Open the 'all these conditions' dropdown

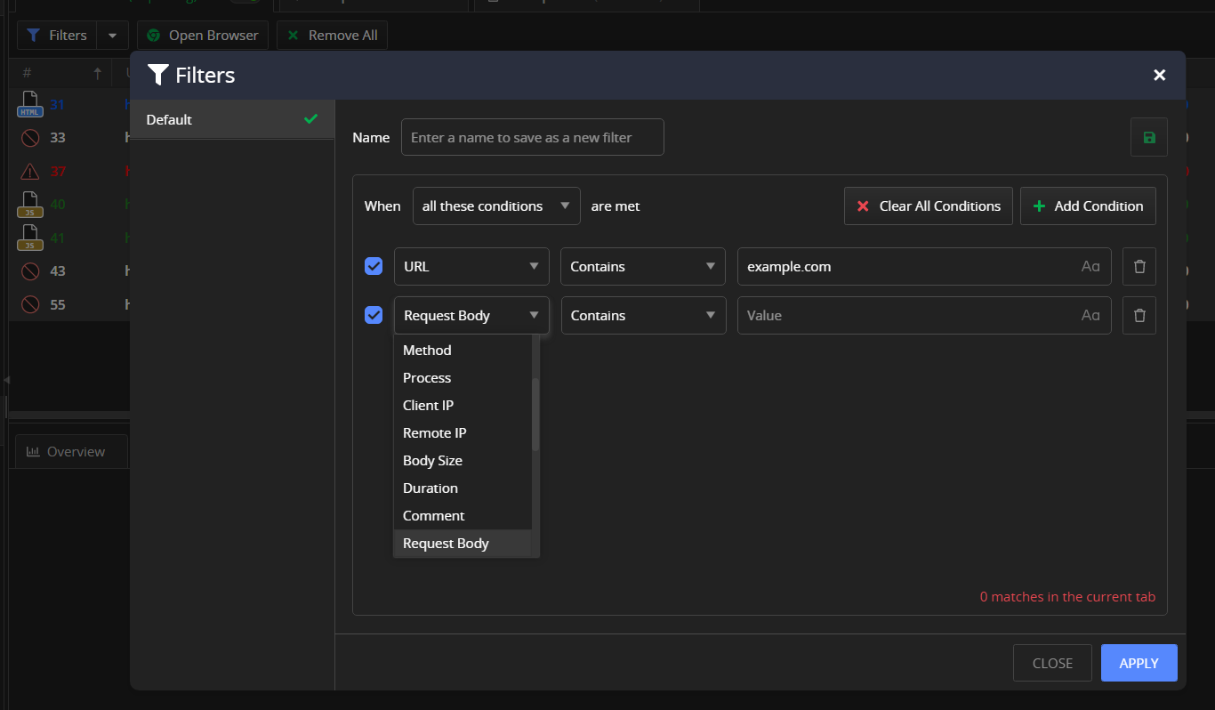pos(495,206)
